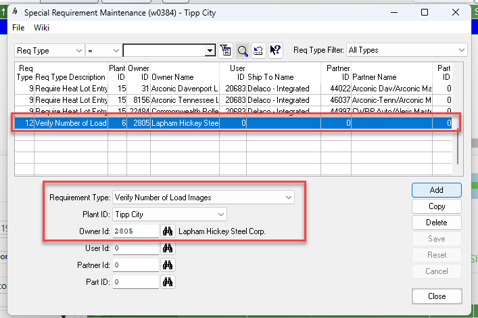The width and height of the screenshot is (478, 318).
Task: Select the Arconic Tennessee row
Action: [233, 100]
